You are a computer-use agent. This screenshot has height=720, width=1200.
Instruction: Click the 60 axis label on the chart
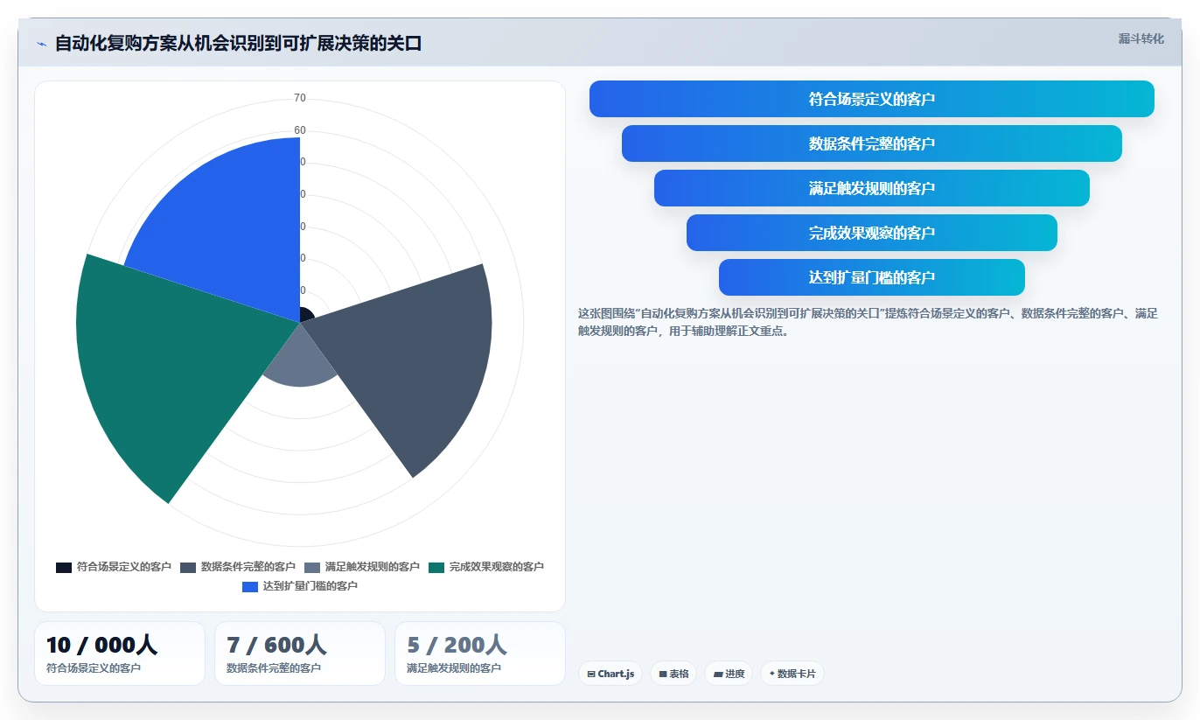pos(300,130)
